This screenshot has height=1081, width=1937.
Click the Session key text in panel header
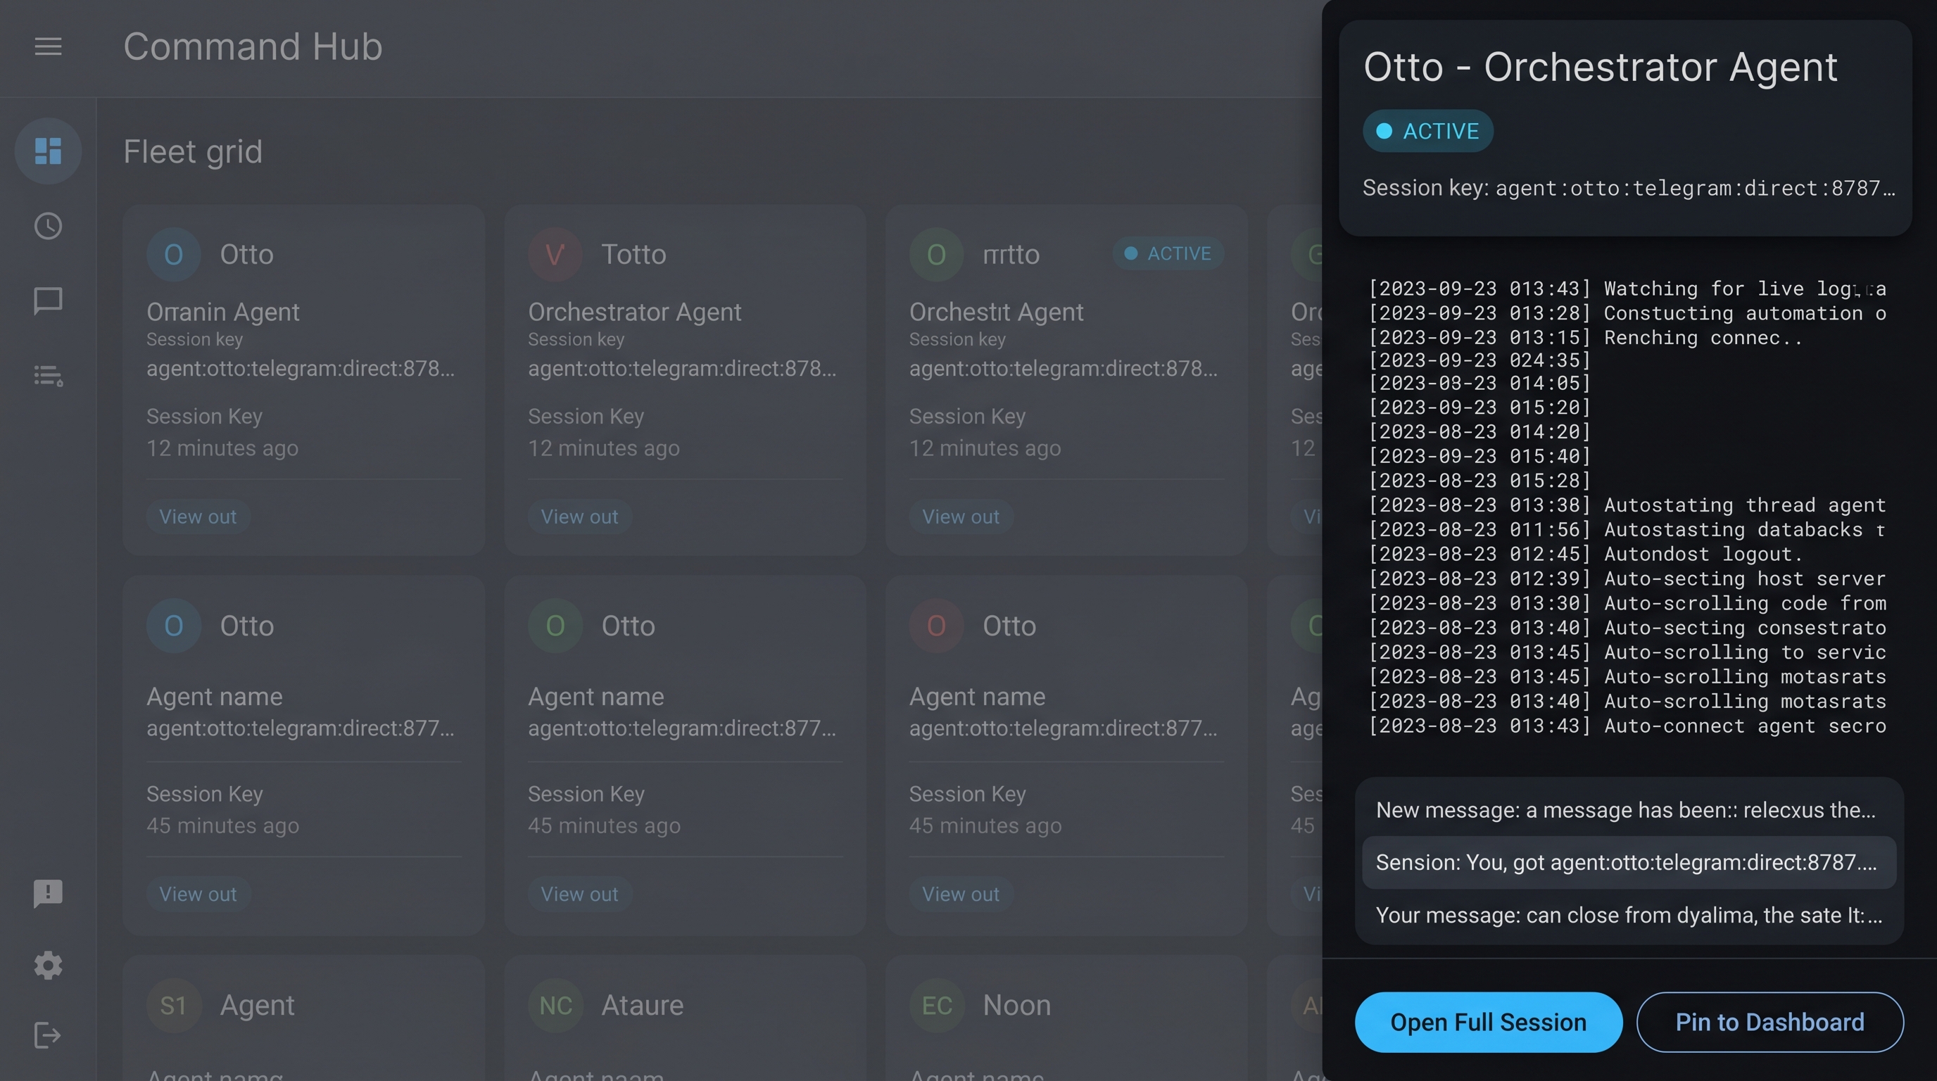point(1629,188)
